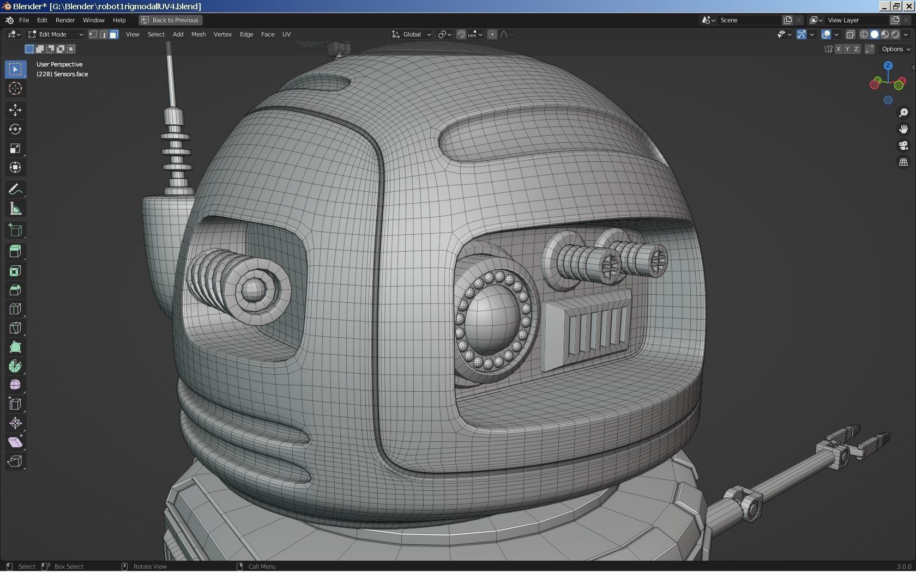
Task: Toggle auto merge vertices
Action: (870, 49)
